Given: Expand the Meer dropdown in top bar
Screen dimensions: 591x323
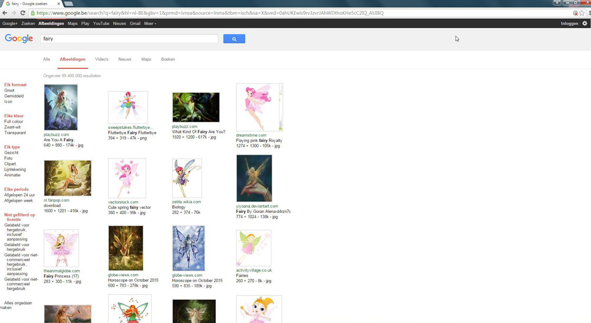Looking at the screenshot, I should [150, 24].
